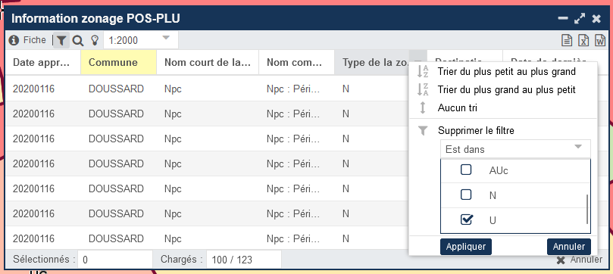Click the Supprimer le filtre funnel icon
Screen dimensions: 613x274
(x=422, y=131)
